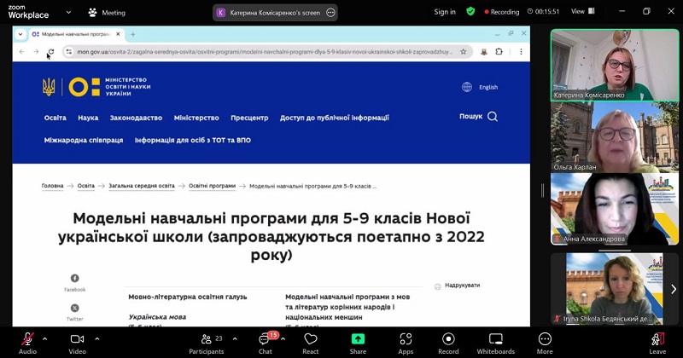Click Надрукувати print link
This screenshot has height=358, width=683.
(x=458, y=286)
